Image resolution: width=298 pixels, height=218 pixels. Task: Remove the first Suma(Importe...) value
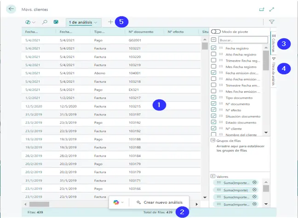tap(254, 183)
